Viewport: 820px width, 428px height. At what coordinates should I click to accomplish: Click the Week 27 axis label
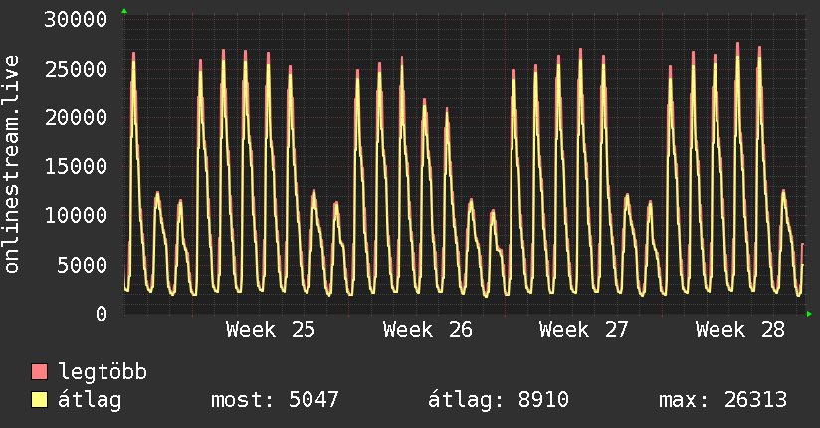(583, 330)
